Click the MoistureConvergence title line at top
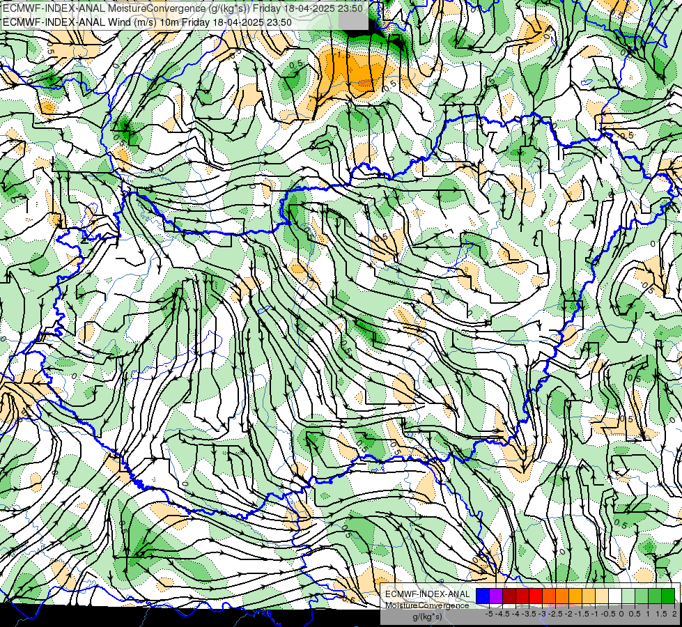Image resolution: width=682 pixels, height=627 pixels. (x=183, y=8)
